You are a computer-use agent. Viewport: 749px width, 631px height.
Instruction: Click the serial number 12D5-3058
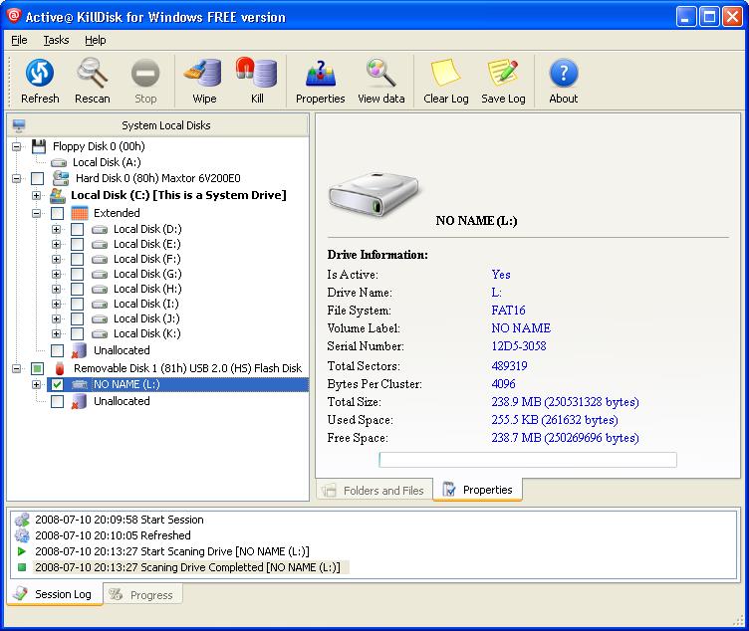519,346
